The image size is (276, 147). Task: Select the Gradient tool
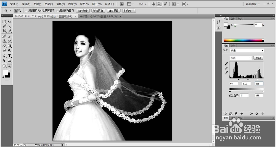tap(9, 46)
